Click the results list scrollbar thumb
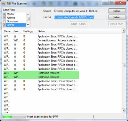This screenshot has height=121, width=128. [x=124, y=65]
